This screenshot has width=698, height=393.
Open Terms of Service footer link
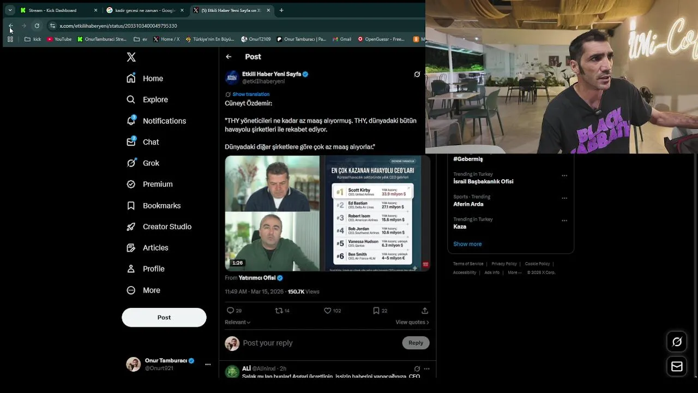click(468, 264)
